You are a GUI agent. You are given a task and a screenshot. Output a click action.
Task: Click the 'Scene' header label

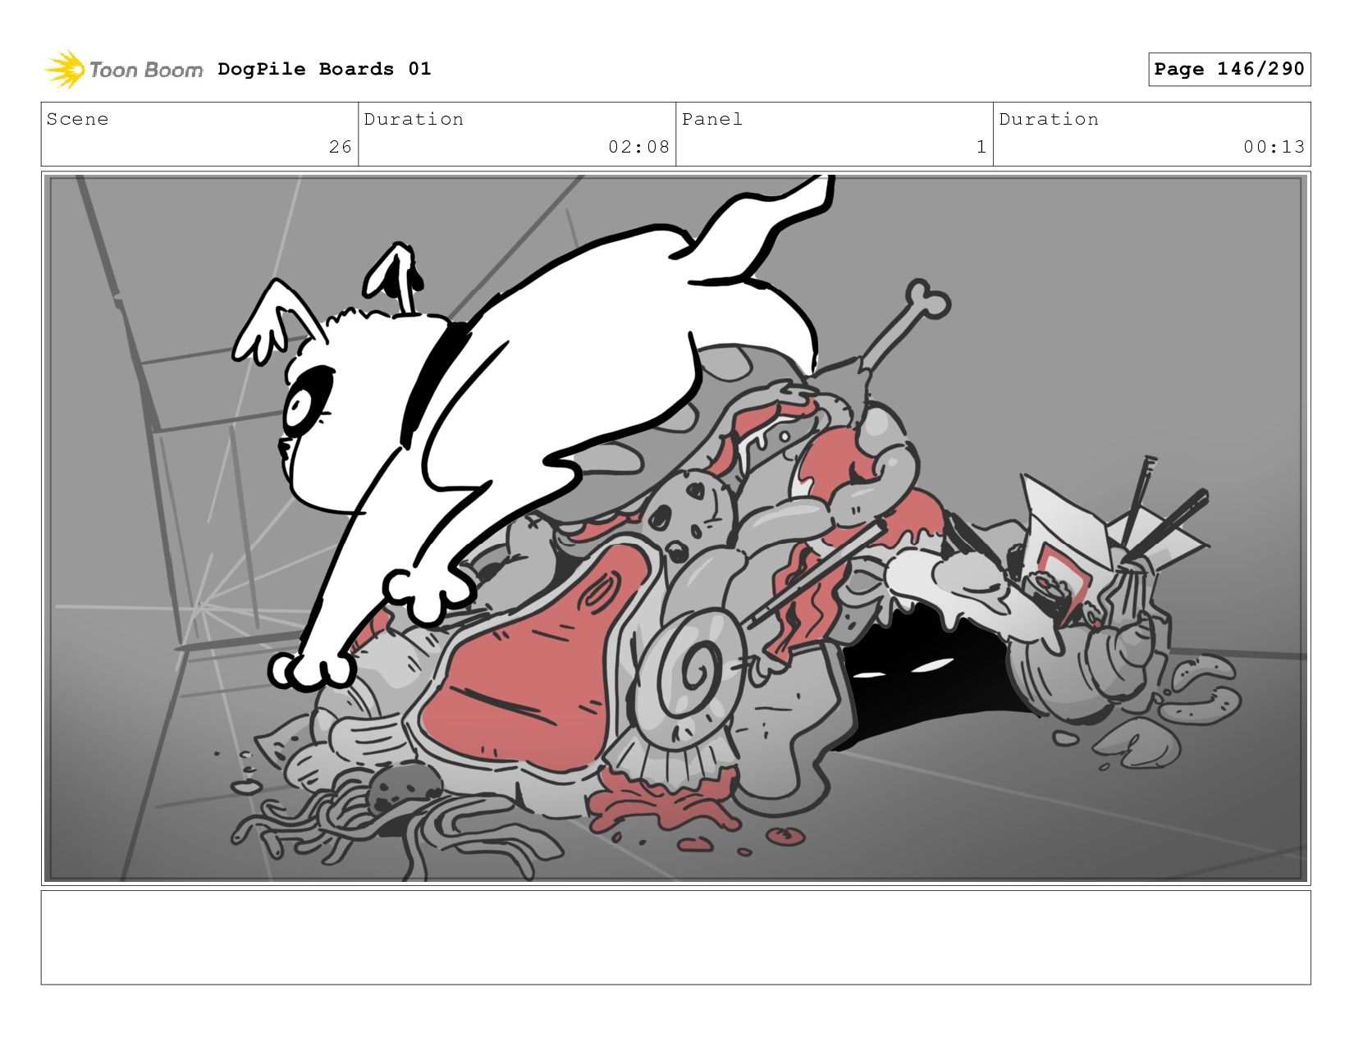(x=77, y=119)
